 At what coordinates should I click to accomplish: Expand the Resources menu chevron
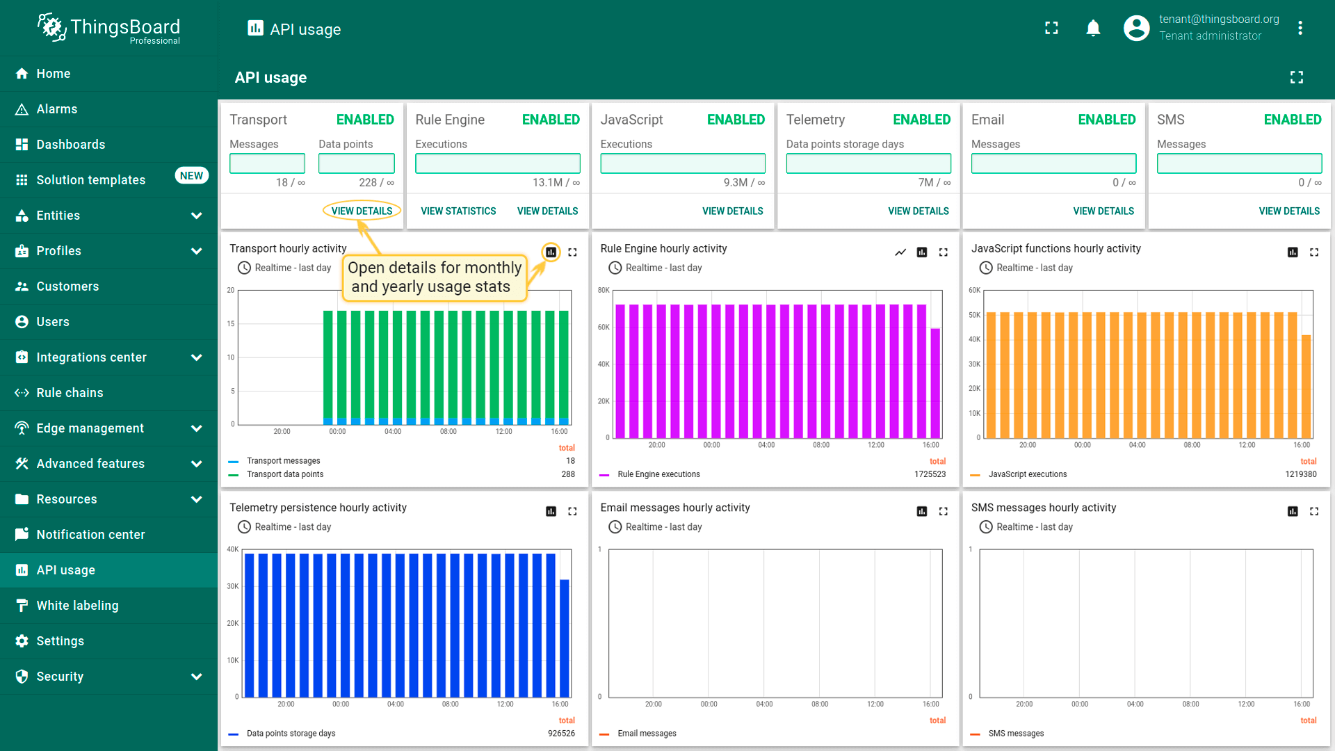click(196, 499)
